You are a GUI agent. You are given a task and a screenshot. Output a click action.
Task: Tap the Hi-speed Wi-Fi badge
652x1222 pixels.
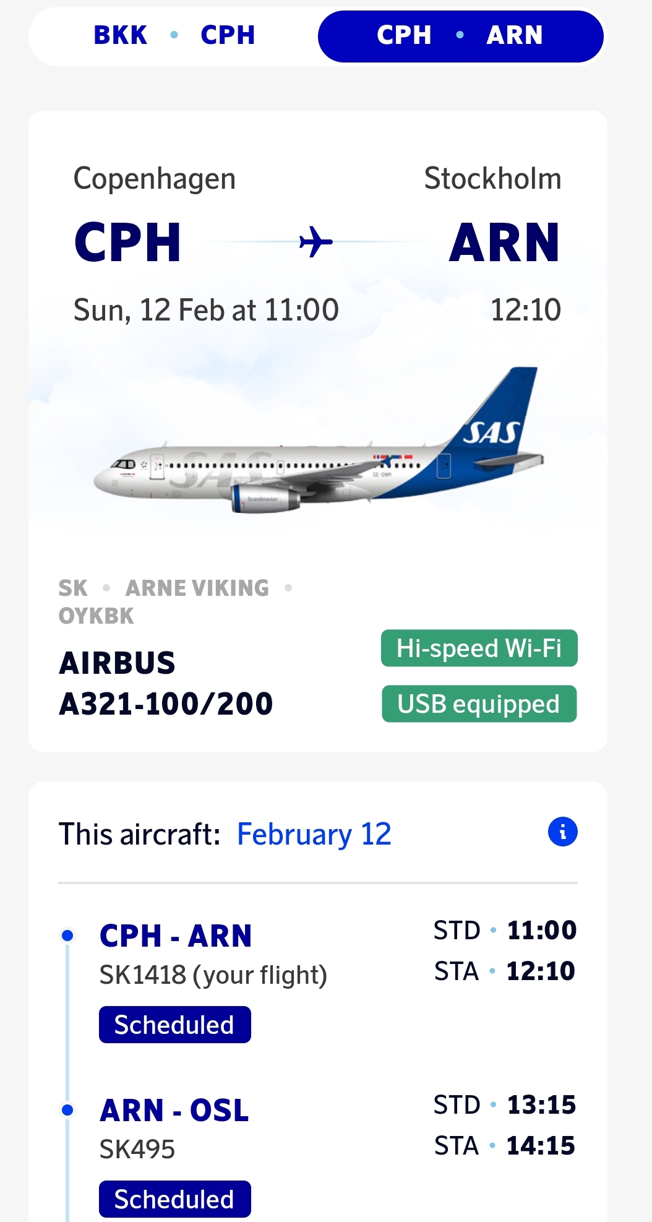[479, 648]
